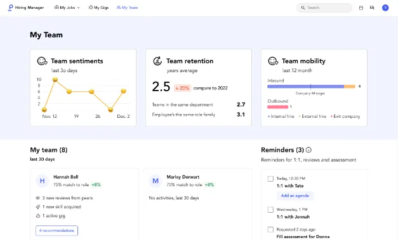398x240 pixels.
Task: Click '1:1 with Jonnah' reminder text
Action: (x=293, y=217)
